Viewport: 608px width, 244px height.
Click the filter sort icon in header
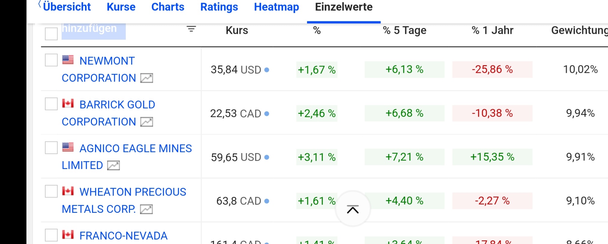click(x=191, y=29)
